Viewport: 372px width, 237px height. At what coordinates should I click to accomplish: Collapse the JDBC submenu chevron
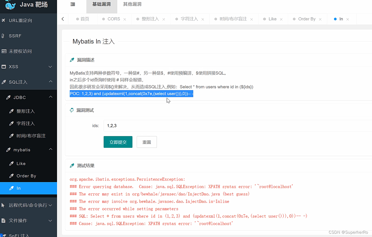pyautogui.click(x=50, y=97)
